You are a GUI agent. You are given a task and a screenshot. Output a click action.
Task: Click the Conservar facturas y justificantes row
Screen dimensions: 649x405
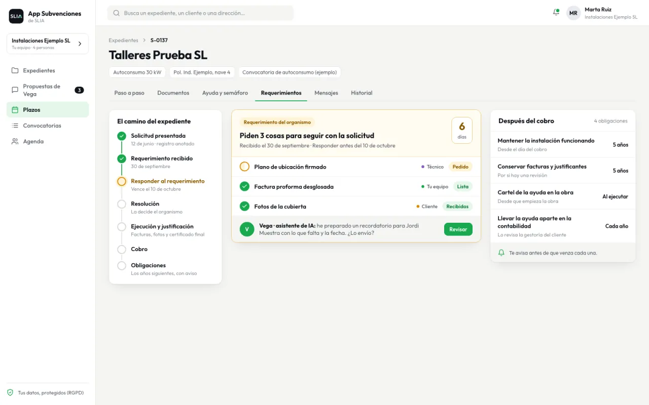(x=563, y=171)
